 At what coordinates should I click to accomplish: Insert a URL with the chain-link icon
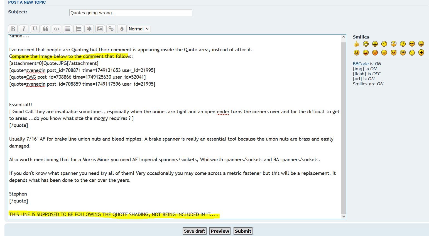point(111,29)
